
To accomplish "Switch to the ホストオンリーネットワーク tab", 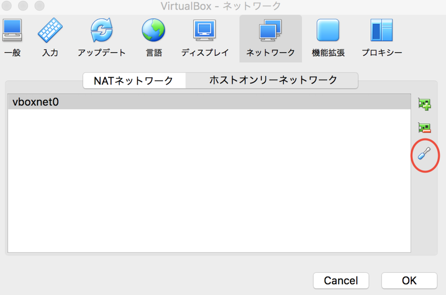I will [272, 81].
